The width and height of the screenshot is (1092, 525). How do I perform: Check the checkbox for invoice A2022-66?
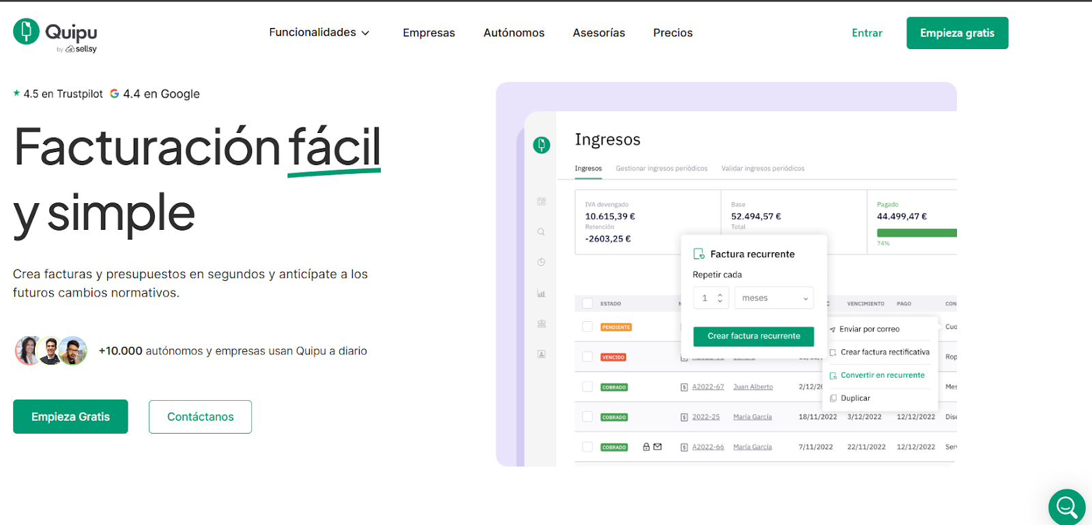coord(588,447)
